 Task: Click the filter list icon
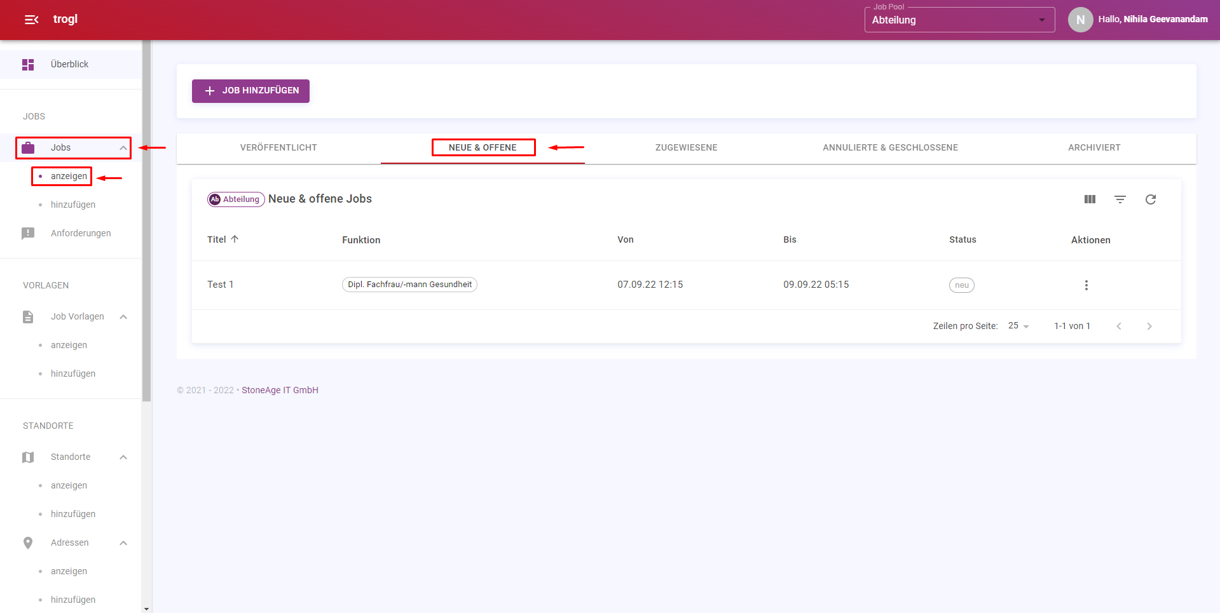click(x=1120, y=199)
